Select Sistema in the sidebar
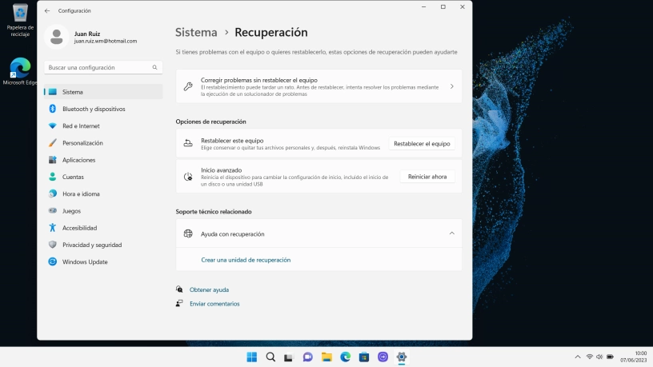653x367 pixels. (103, 92)
